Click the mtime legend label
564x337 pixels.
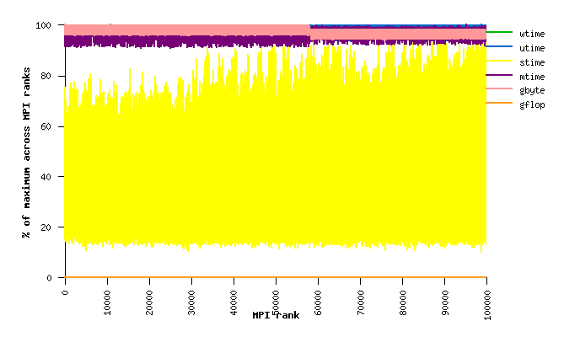click(532, 77)
